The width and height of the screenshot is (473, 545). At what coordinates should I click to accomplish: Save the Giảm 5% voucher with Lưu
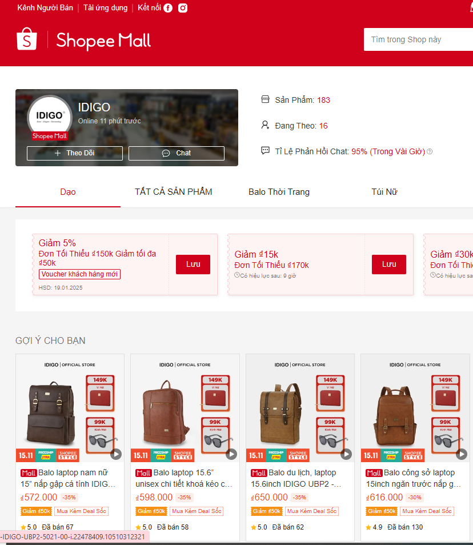pyautogui.click(x=193, y=265)
